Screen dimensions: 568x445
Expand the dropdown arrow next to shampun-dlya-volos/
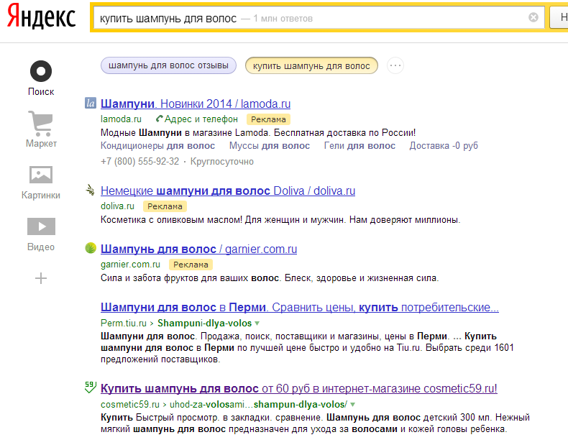click(x=353, y=405)
